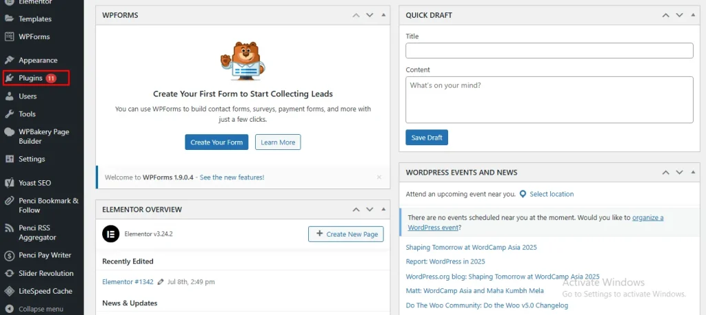706x315 pixels.
Task: Open WPBakery Page Builder menu
Action: (x=43, y=137)
